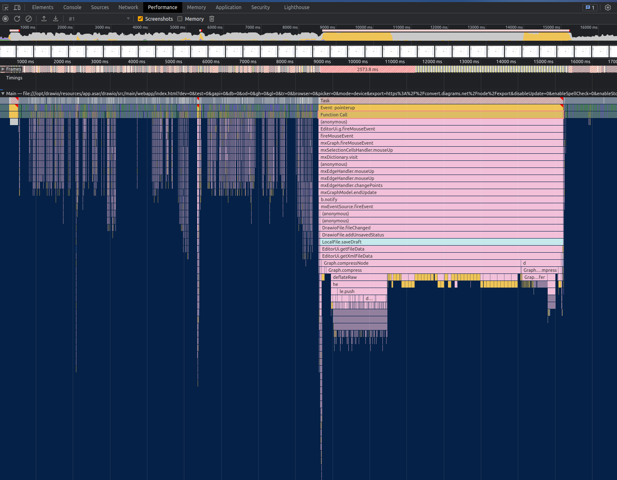
Task: Open the Lighthouse panel
Action: pyautogui.click(x=296, y=7)
